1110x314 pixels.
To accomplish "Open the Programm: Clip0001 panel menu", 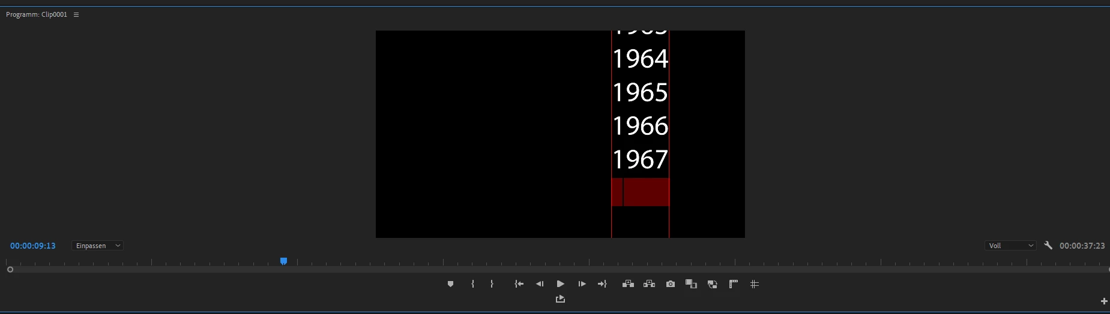I will 76,14.
